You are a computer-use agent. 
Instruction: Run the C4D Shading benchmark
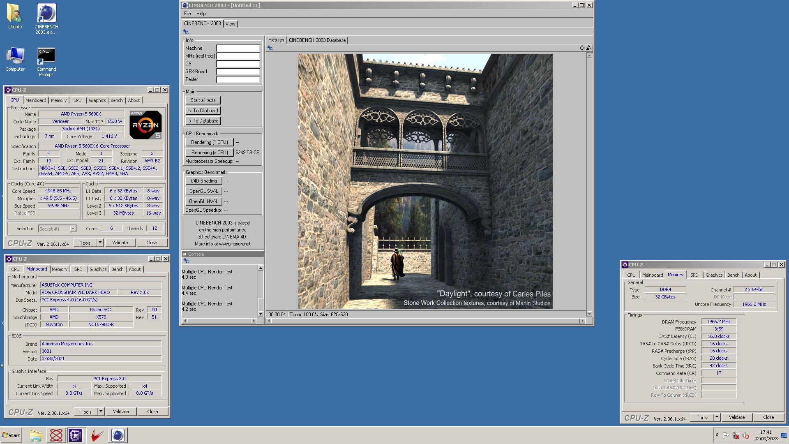pyautogui.click(x=204, y=181)
